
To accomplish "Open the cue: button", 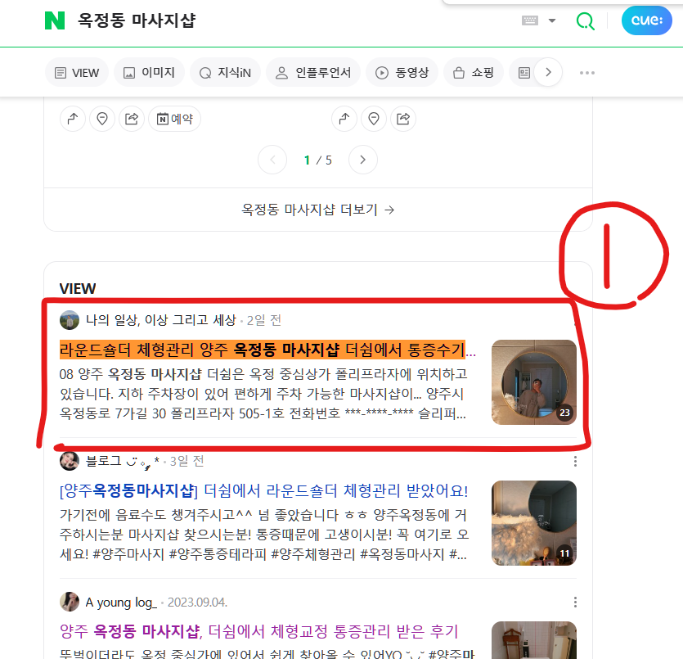I will (646, 20).
